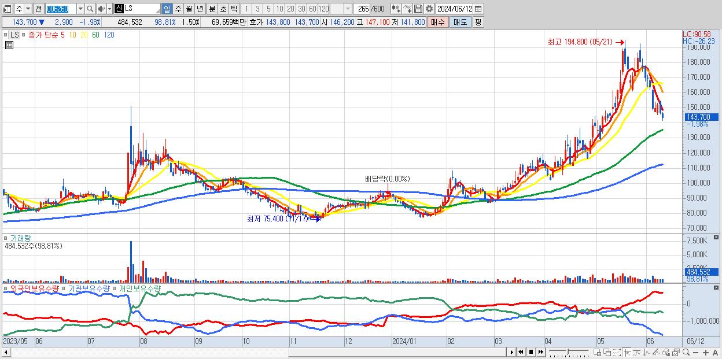Screen dimensions: 722x359
Task: Choose the 1 interval preset button
Action: pyautogui.click(x=246, y=9)
